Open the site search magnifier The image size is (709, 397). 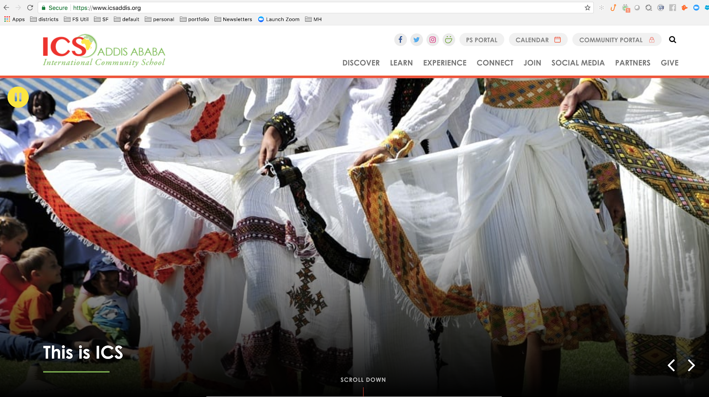(x=673, y=40)
